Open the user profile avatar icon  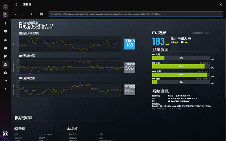[x=5, y=7]
